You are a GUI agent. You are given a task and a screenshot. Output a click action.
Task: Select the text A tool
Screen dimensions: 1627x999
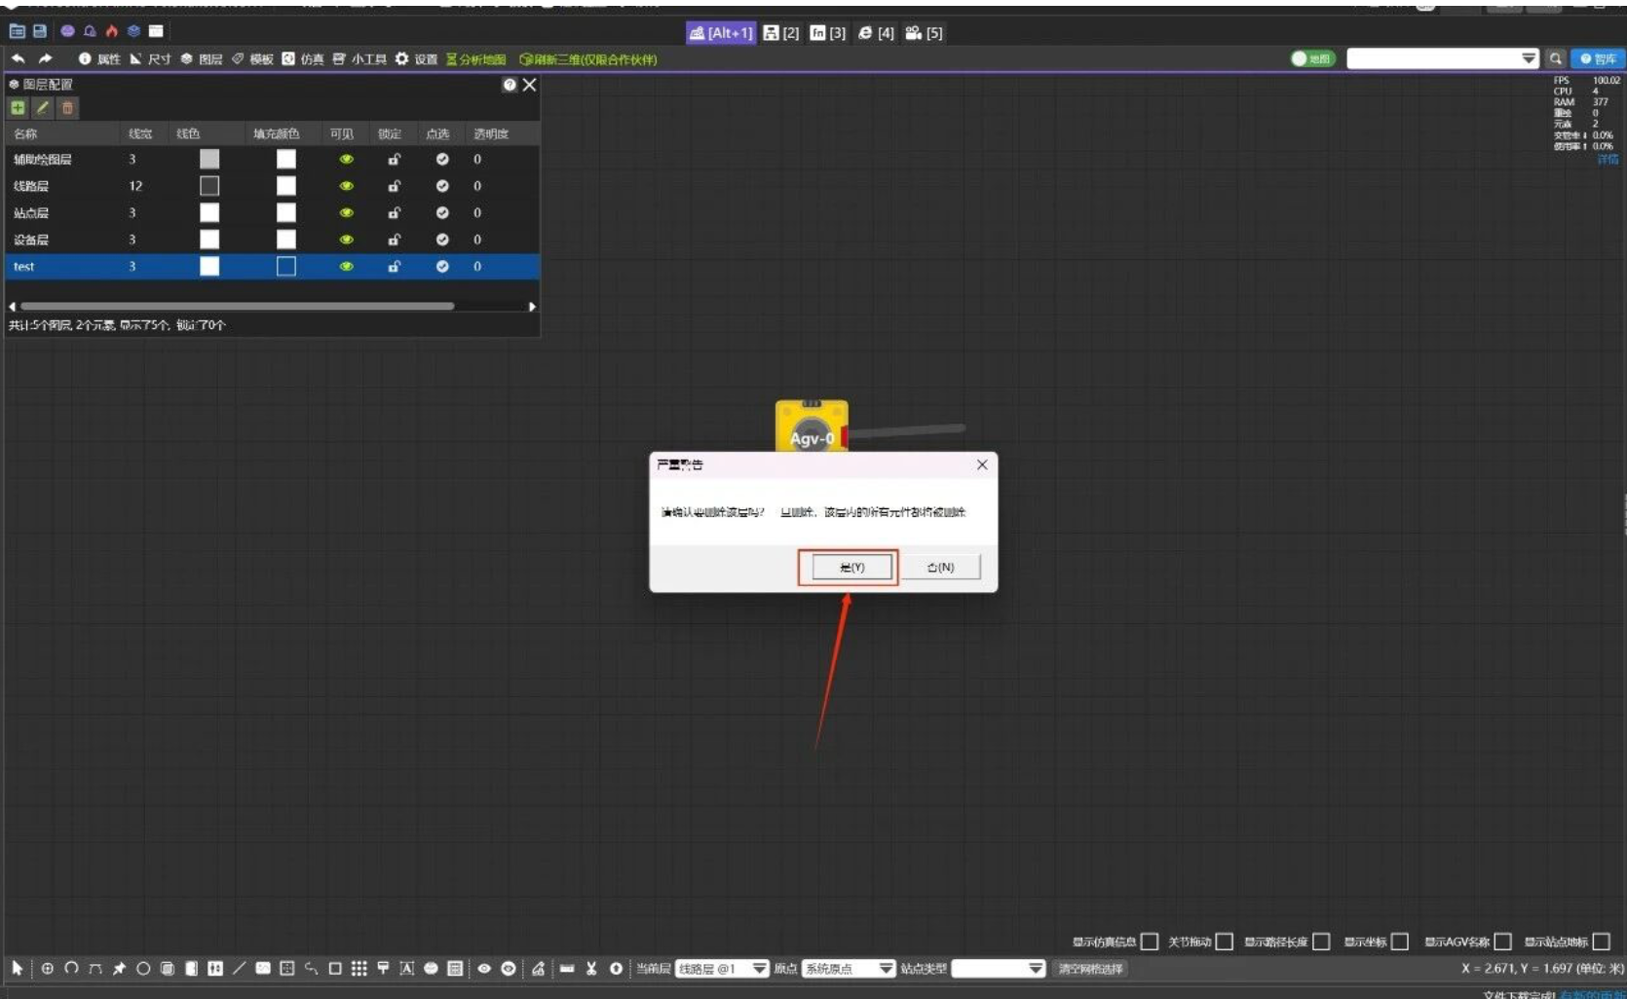[407, 968]
